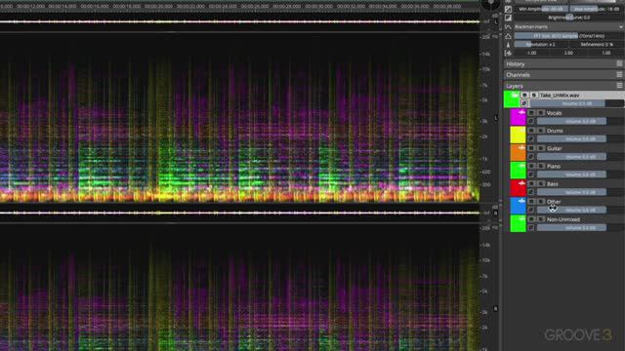This screenshot has width=625, height=351.
Task: Click the Resolution slider
Action: point(541,45)
